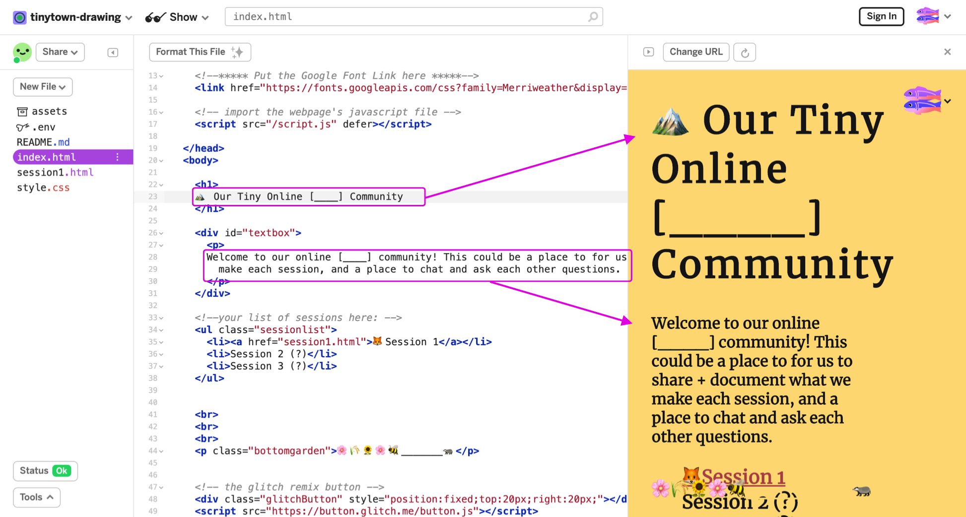Fold the comment at line 33
Screen dimensions: 966x517
[x=161, y=318]
